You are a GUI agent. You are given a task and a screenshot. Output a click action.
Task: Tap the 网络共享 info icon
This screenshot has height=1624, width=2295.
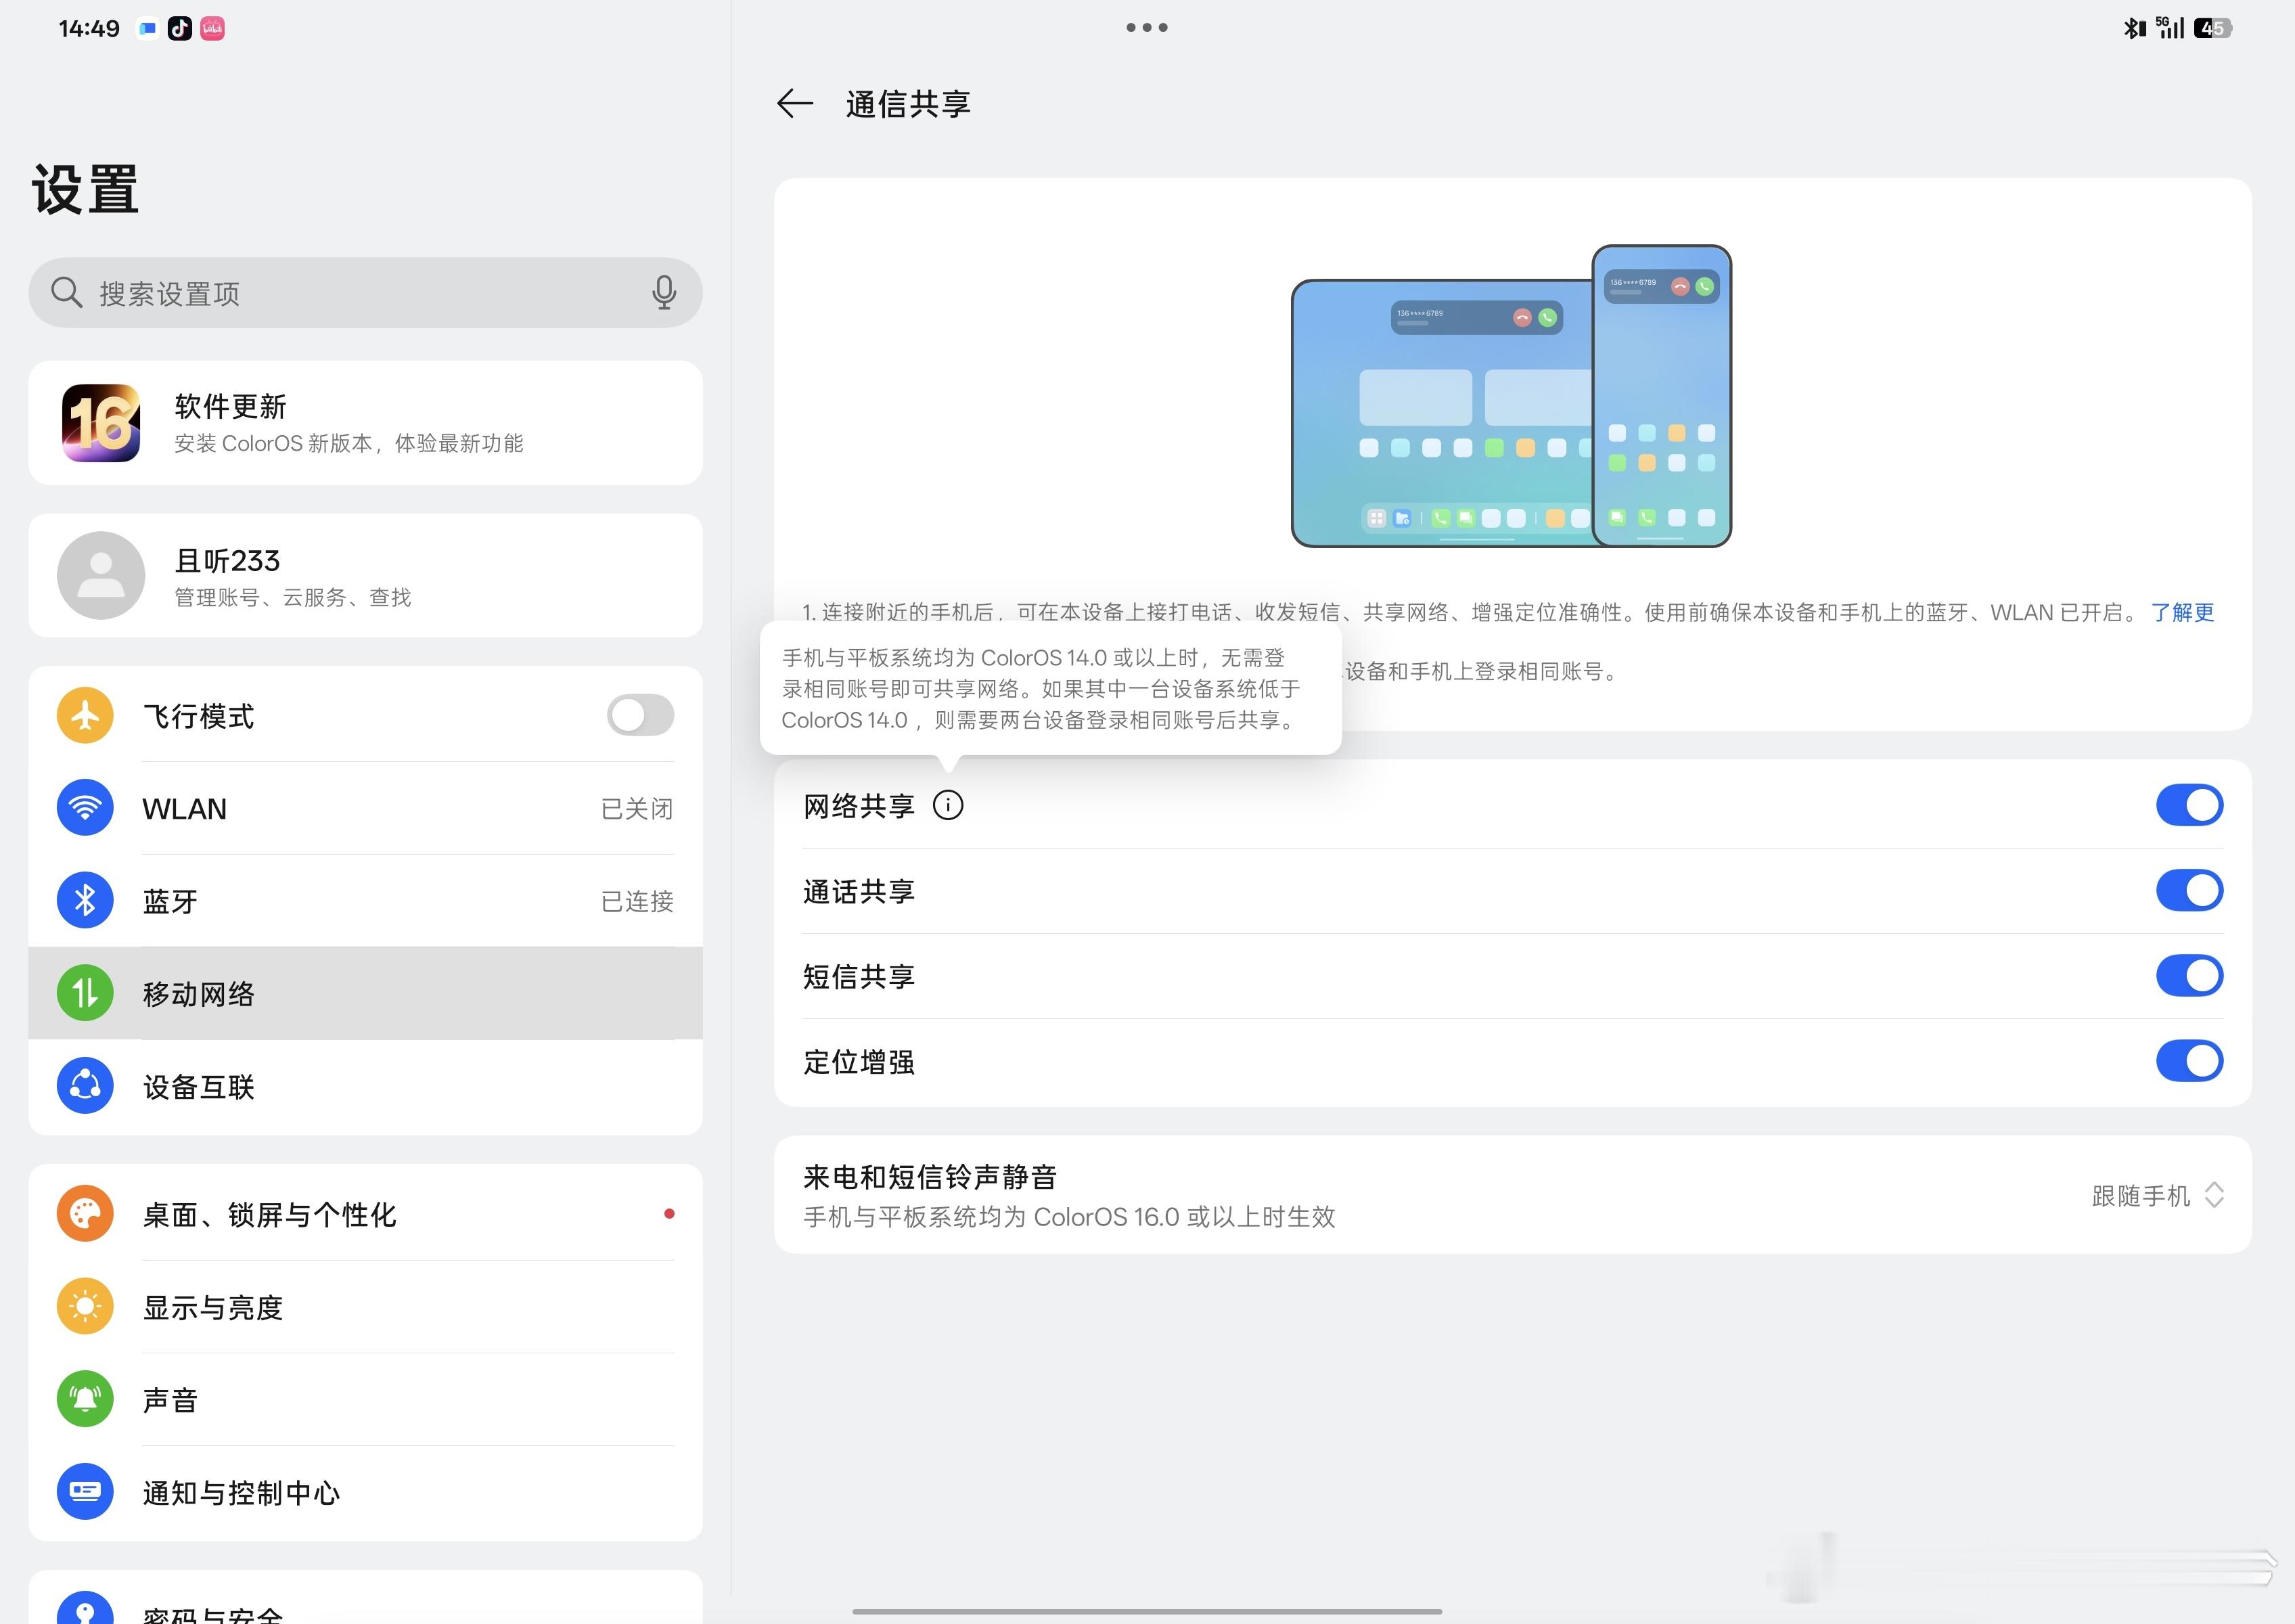pyautogui.click(x=948, y=805)
